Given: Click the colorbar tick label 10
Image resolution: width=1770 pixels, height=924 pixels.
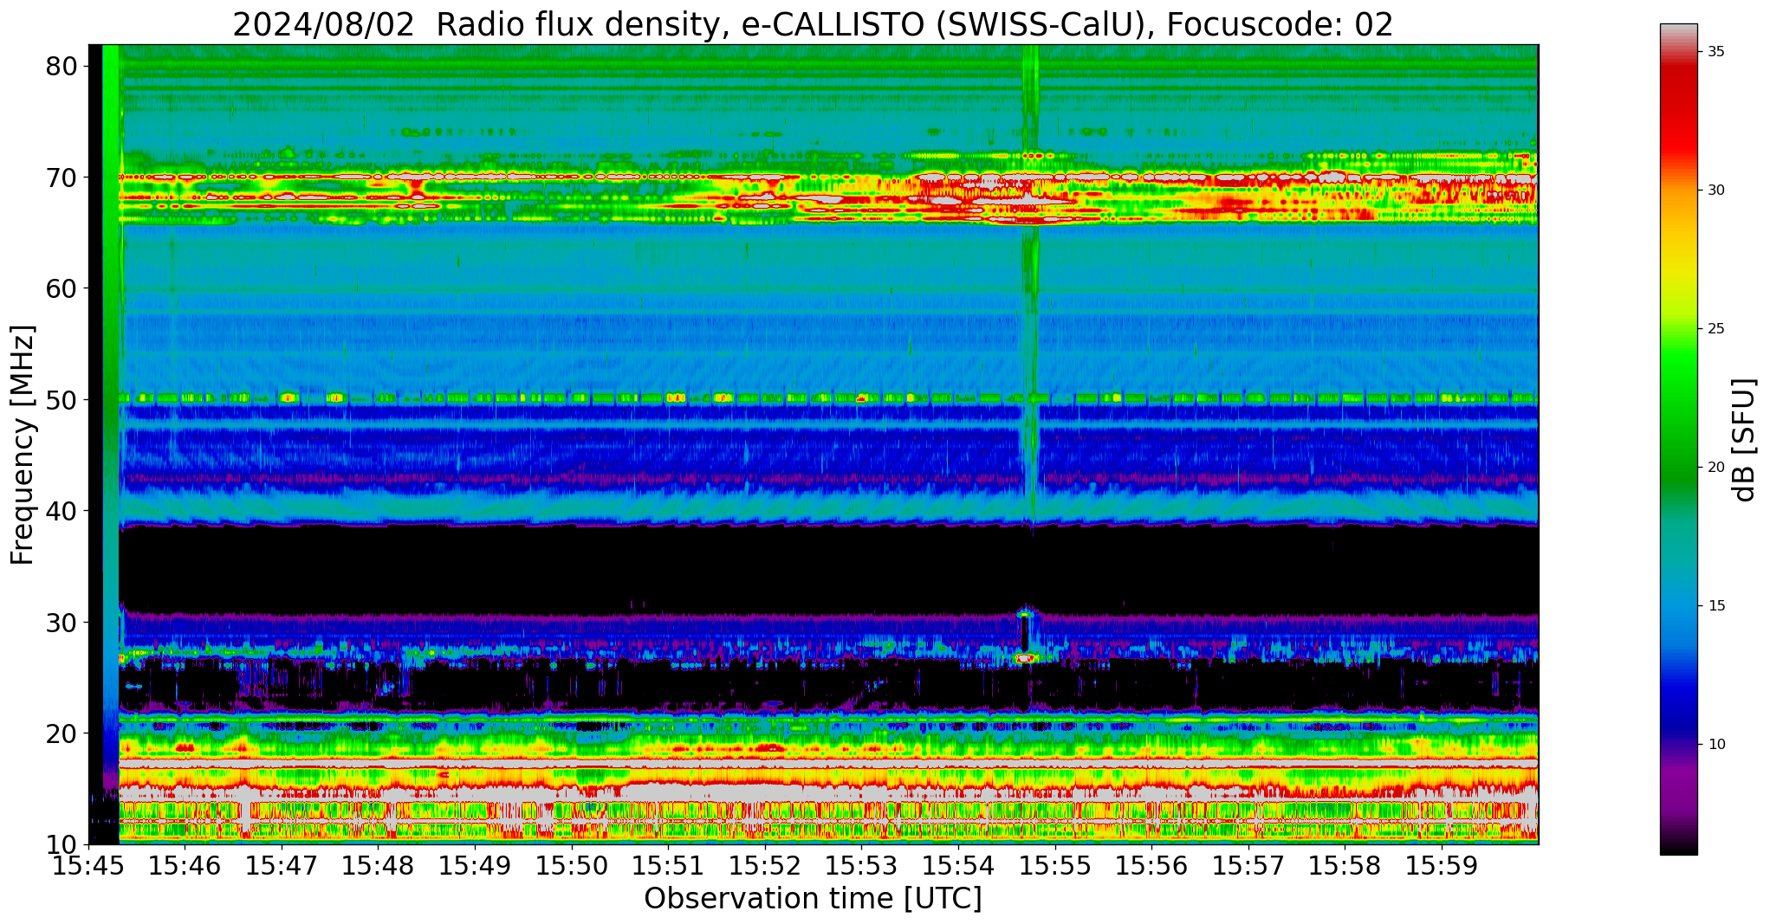Looking at the screenshot, I should pyautogui.click(x=1716, y=744).
